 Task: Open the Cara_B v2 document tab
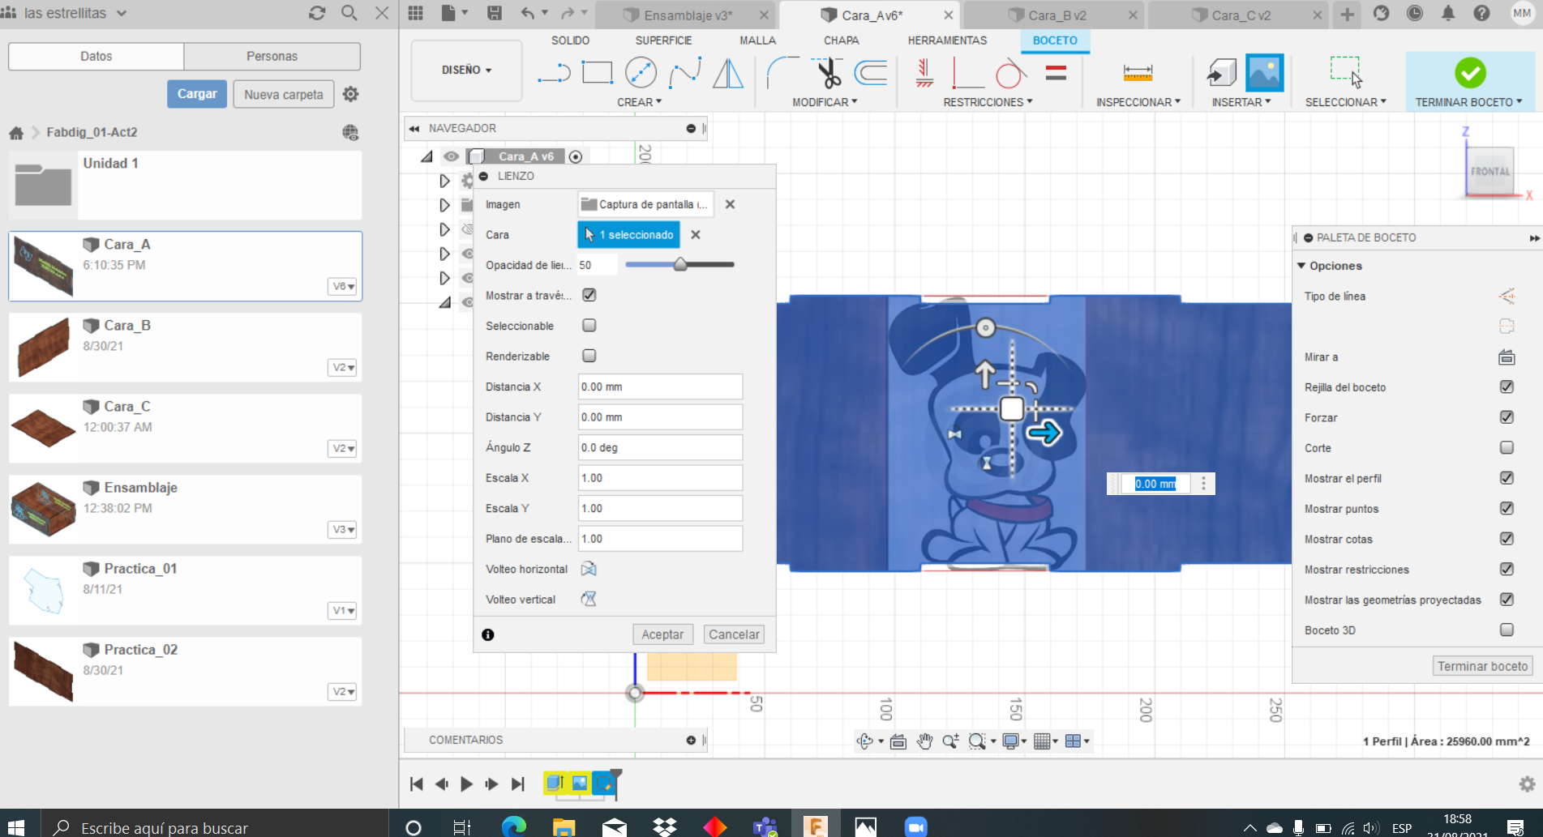[x=1057, y=15]
